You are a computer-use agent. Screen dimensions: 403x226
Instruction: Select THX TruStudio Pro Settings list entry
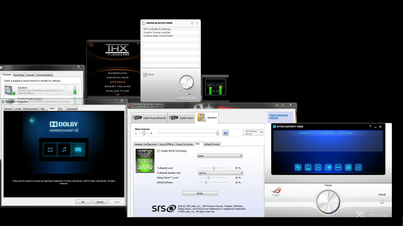click(x=157, y=29)
